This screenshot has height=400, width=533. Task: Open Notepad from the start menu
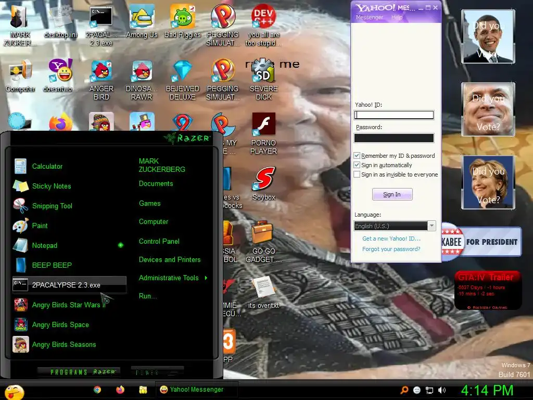click(x=69, y=245)
